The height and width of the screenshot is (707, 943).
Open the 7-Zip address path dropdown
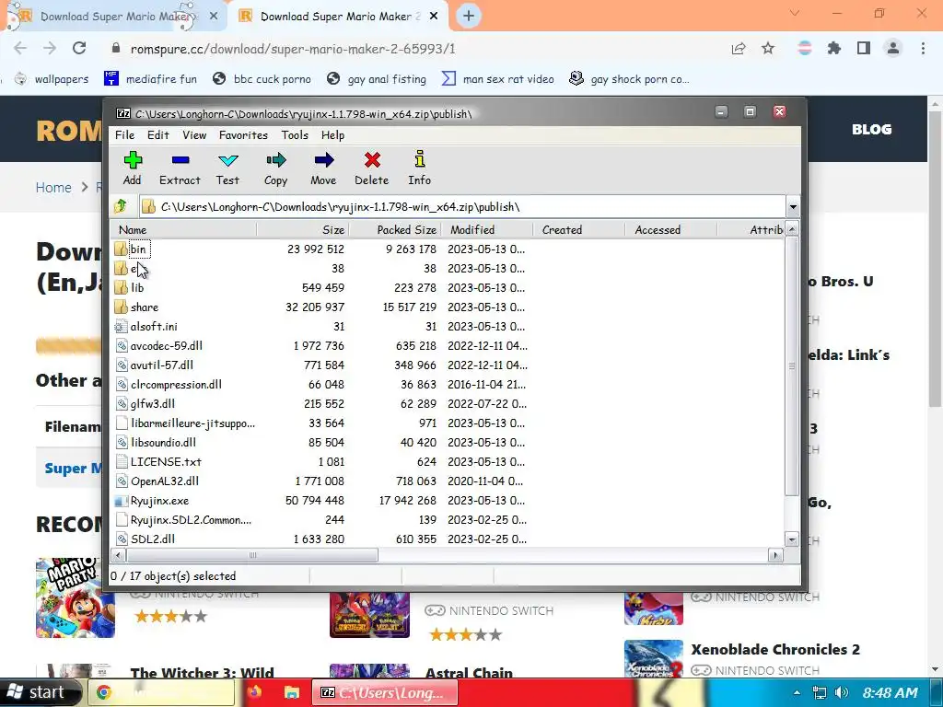(x=793, y=207)
